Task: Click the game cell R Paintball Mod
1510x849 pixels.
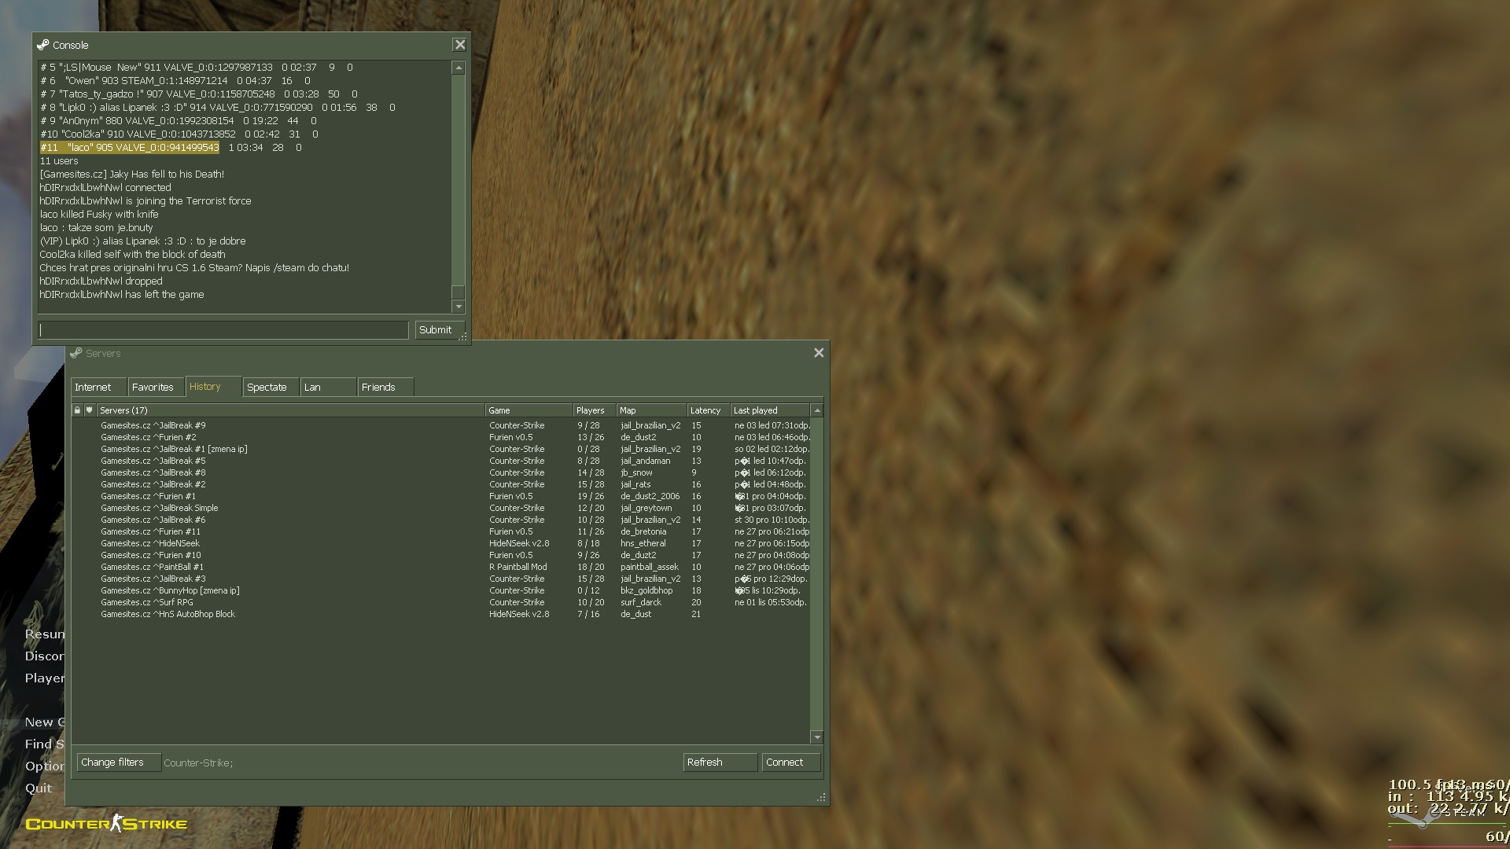Action: click(x=518, y=567)
